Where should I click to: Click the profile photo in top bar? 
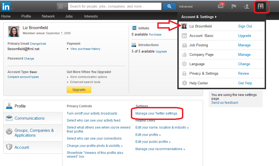pyautogui.click(x=261, y=6)
